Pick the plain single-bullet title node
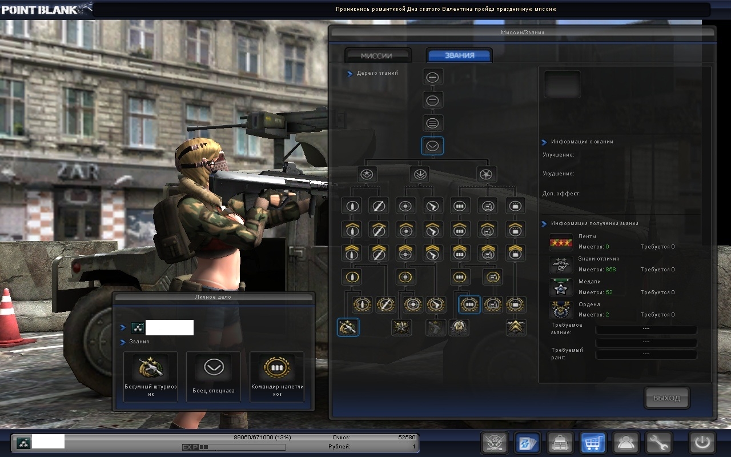The width and height of the screenshot is (731, 457). 352,205
